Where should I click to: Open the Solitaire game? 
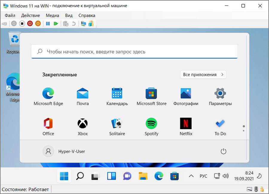[117, 127]
